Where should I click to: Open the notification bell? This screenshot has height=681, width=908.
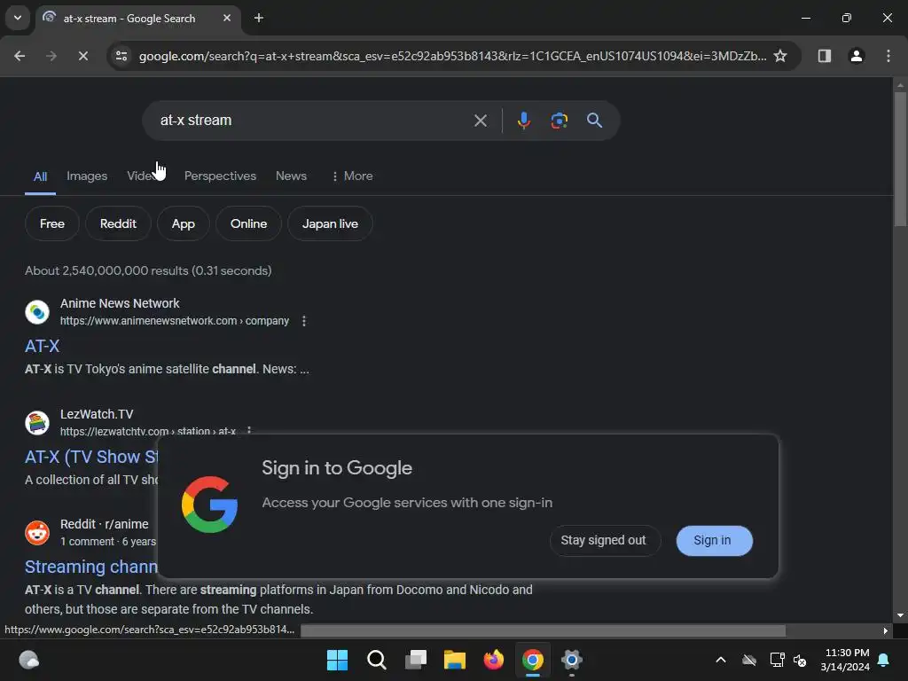point(884,660)
